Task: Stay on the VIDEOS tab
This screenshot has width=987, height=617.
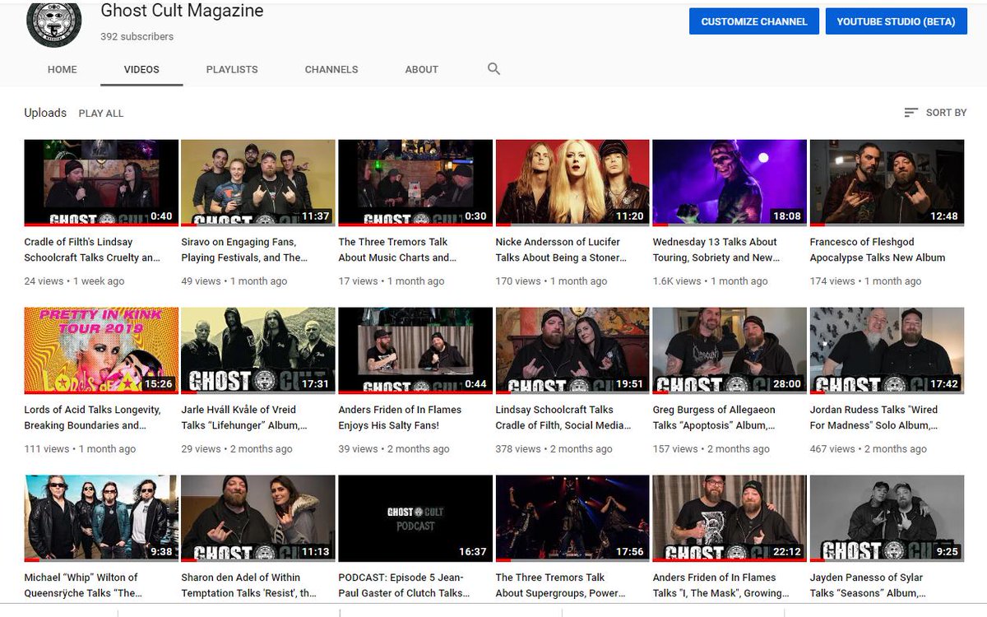Action: click(x=141, y=69)
